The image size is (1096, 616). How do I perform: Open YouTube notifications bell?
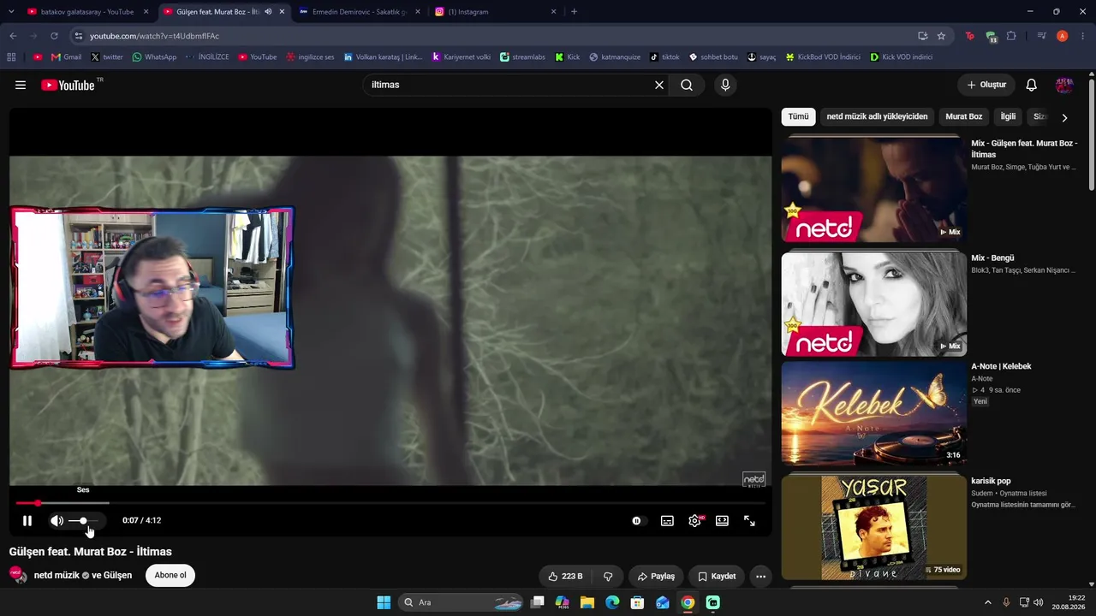click(x=1032, y=85)
